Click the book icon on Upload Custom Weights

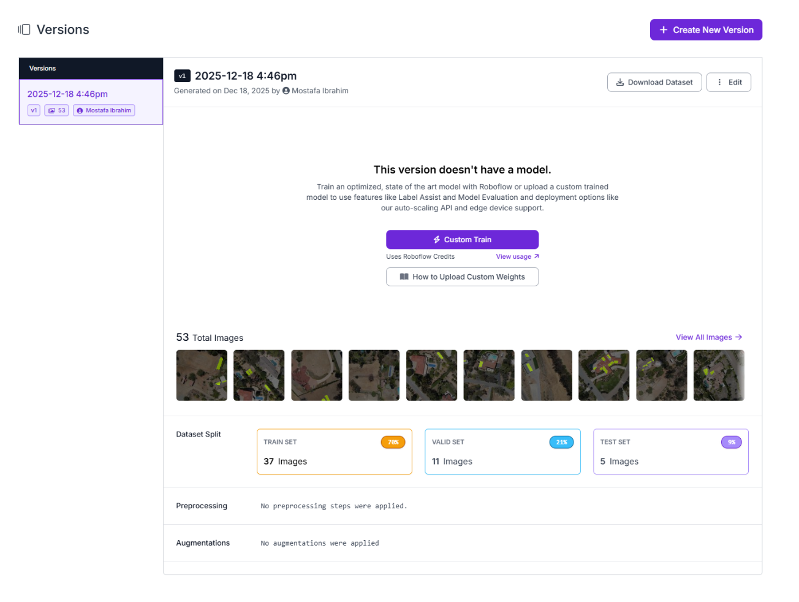404,276
